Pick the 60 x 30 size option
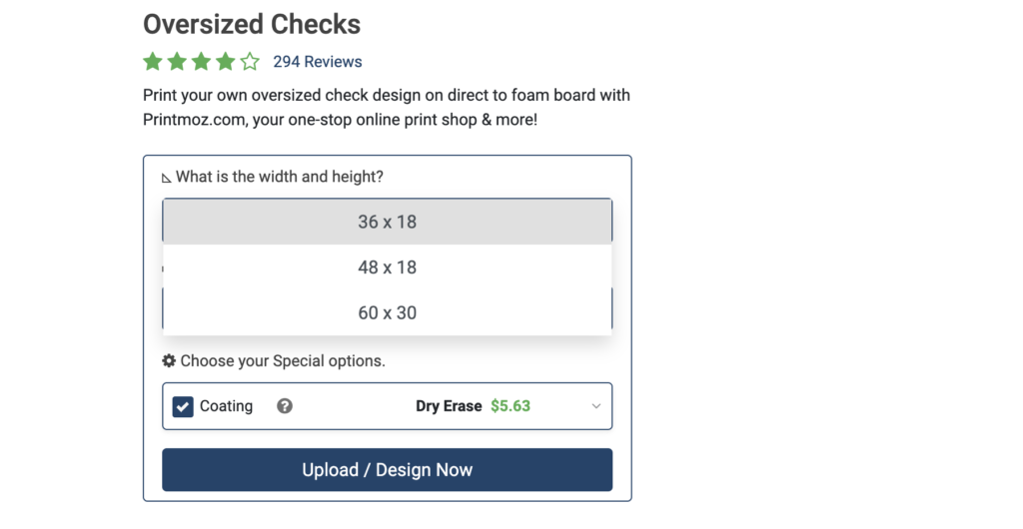1023x529 pixels. pyautogui.click(x=387, y=312)
